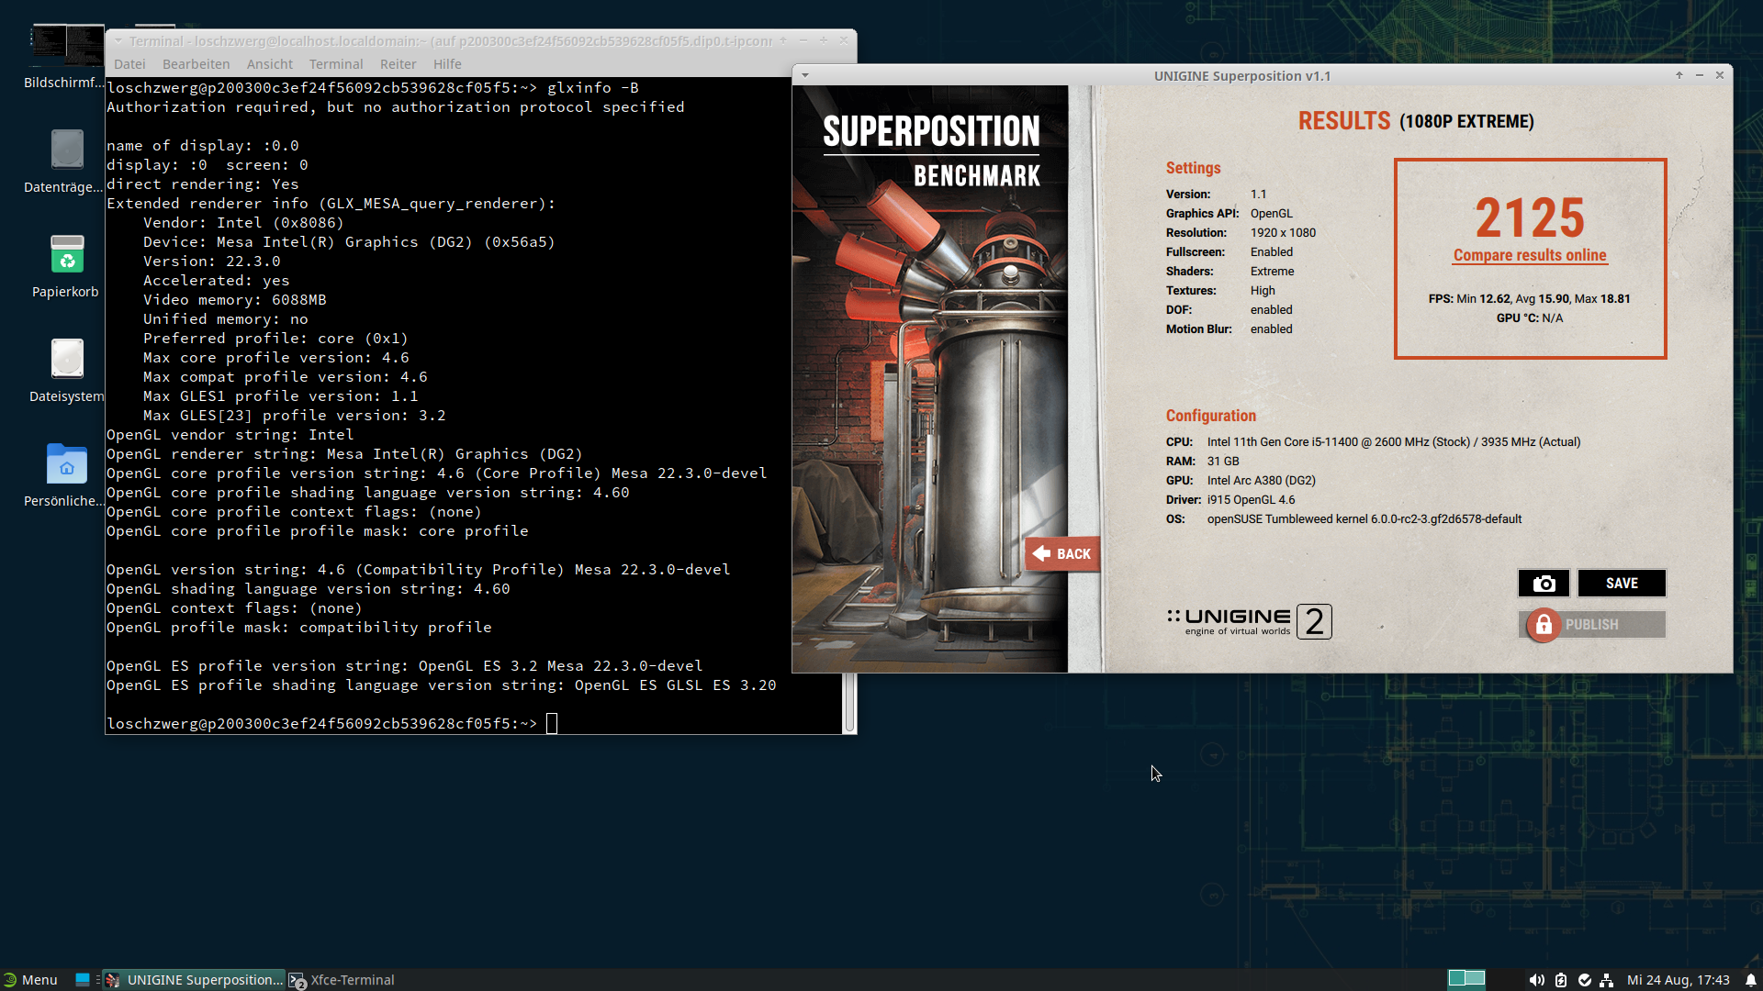Open the Papierkorb recycle bin icon
The image size is (1763, 991).
point(66,255)
